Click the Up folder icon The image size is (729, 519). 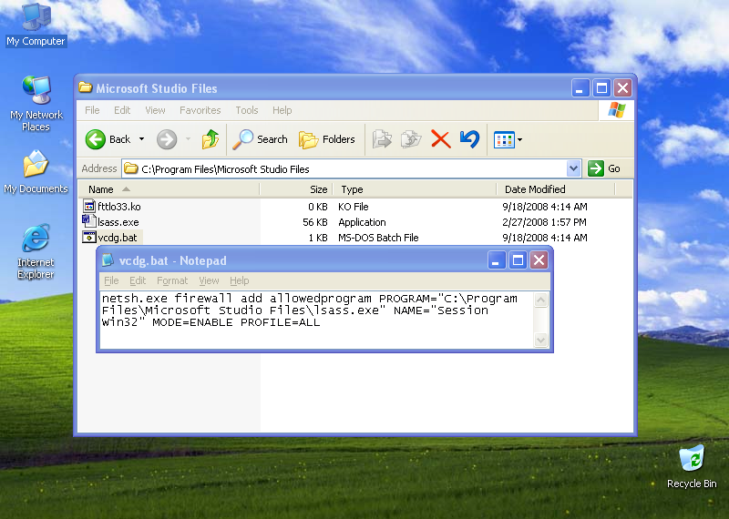click(x=210, y=139)
